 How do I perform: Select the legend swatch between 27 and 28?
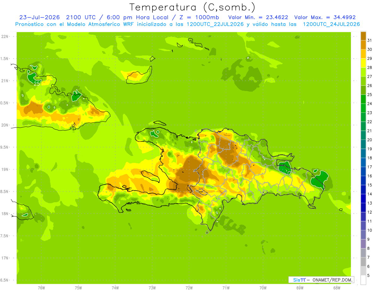(363, 72)
